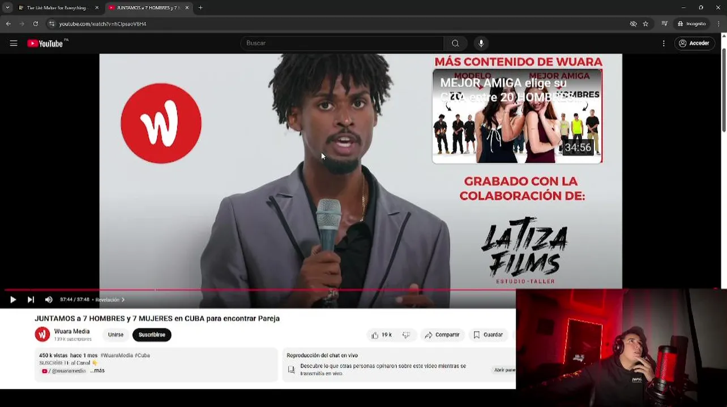Click the Incógnito profile indicator
Image resolution: width=727 pixels, height=407 pixels.
[692, 24]
